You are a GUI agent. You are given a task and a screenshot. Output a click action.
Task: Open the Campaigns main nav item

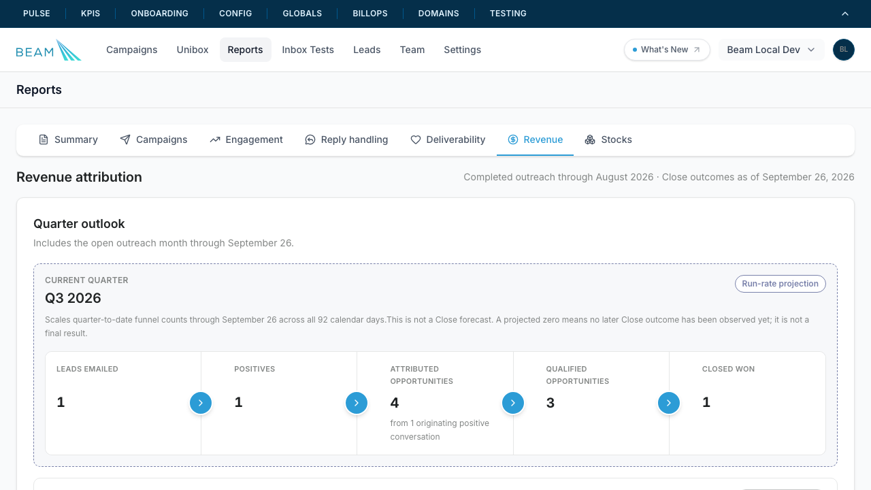[132, 50]
